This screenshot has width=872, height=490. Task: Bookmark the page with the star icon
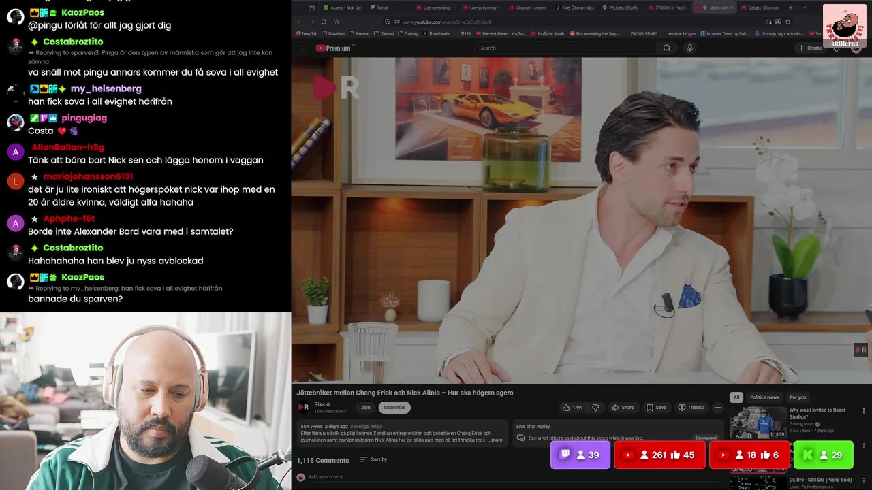(788, 22)
